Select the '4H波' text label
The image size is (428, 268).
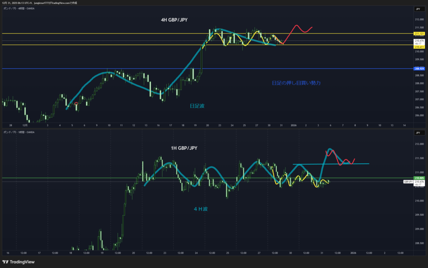[200, 208]
